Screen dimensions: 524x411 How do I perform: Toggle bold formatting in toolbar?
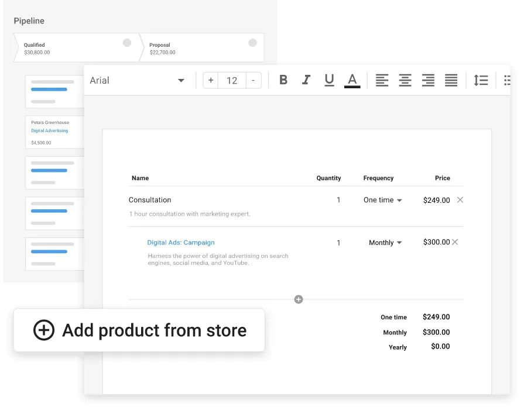pos(283,80)
